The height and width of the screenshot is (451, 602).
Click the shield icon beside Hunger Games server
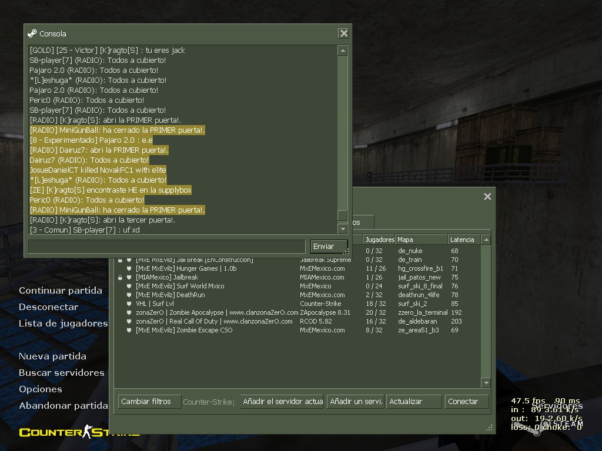click(x=129, y=268)
